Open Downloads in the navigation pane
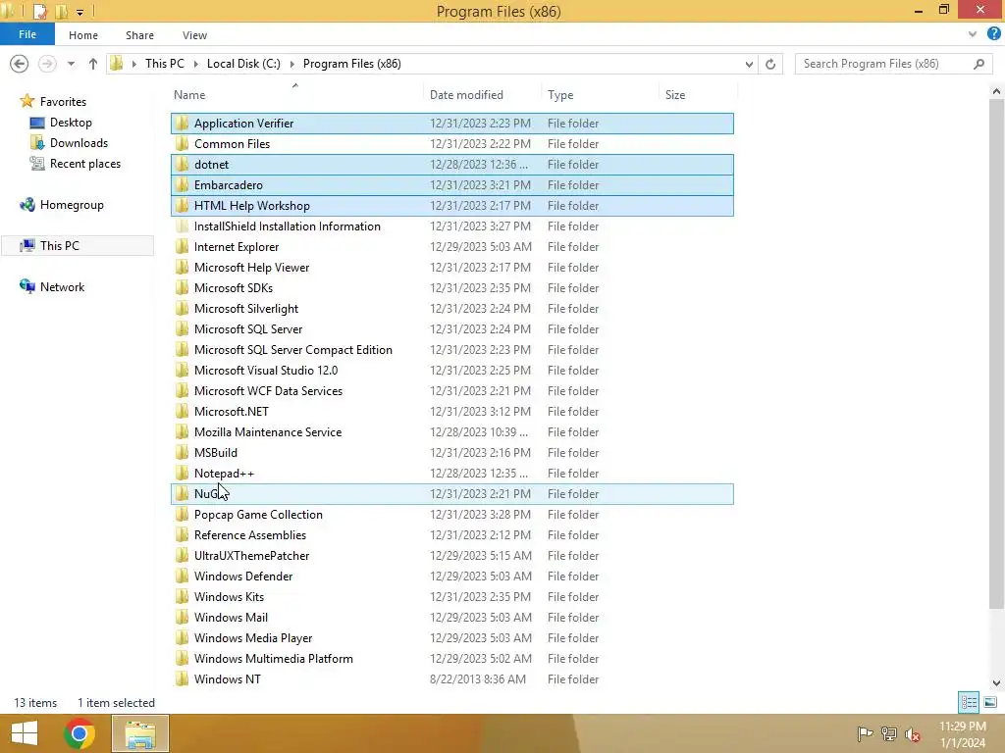1005x753 pixels. 79,143
